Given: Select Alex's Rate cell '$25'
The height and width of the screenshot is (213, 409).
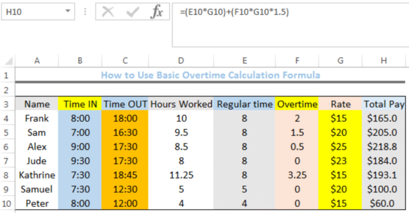Looking at the screenshot, I should pos(340,147).
